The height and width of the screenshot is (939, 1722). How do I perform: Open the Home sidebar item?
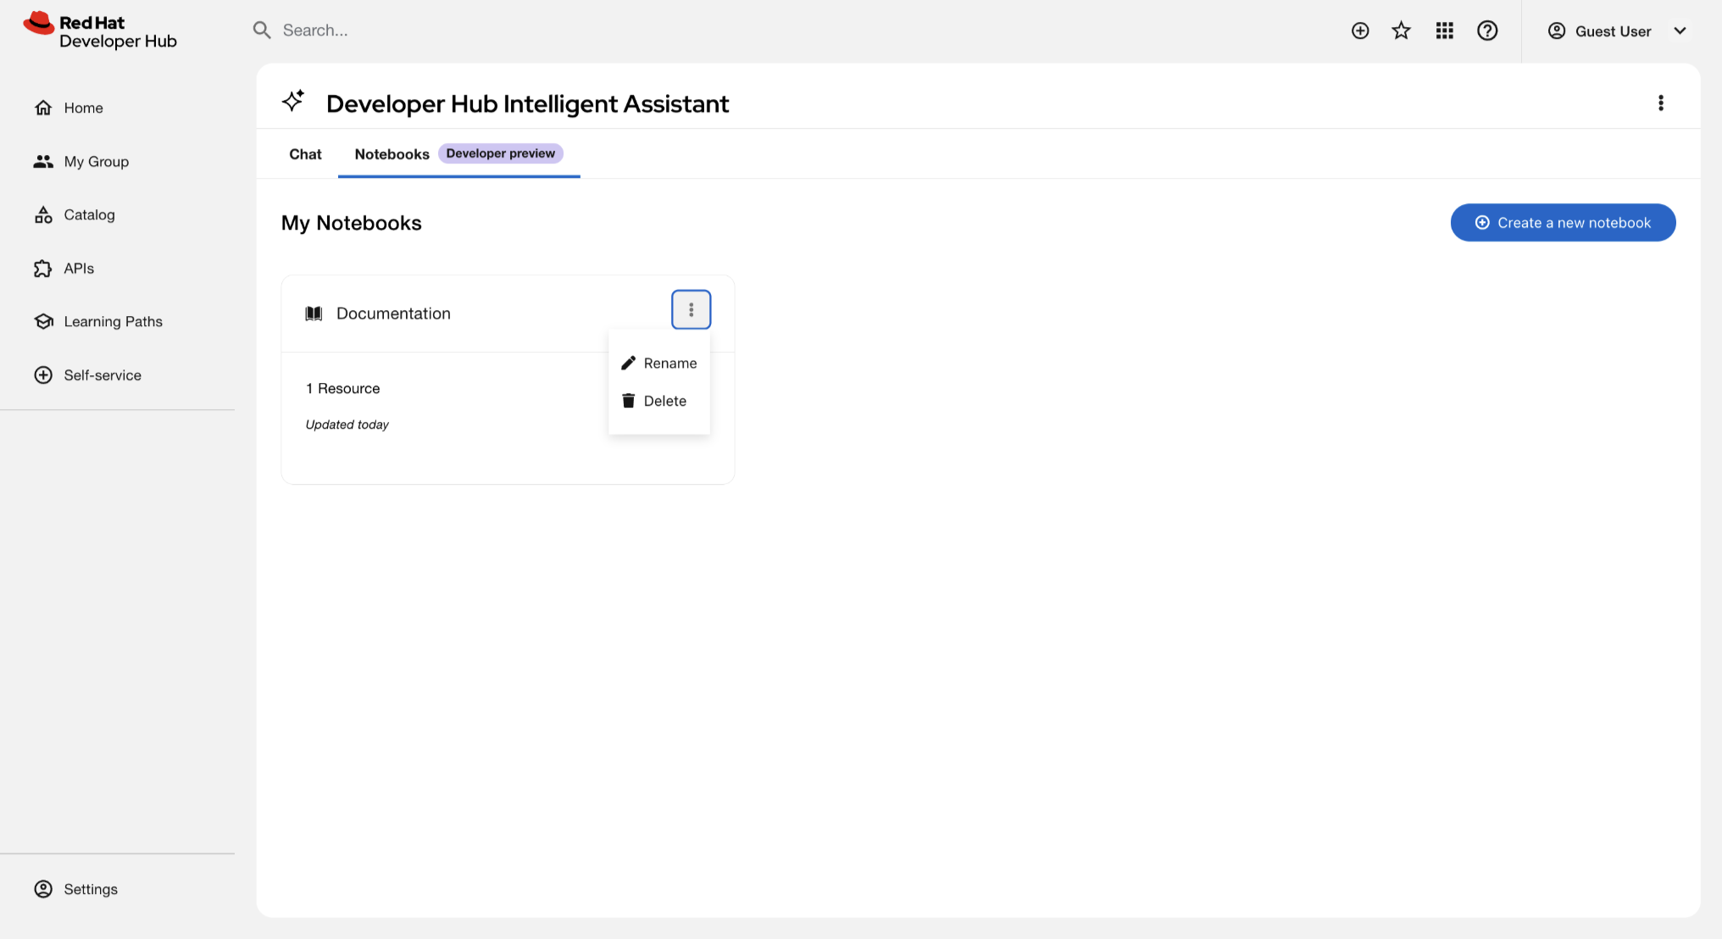coord(69,108)
